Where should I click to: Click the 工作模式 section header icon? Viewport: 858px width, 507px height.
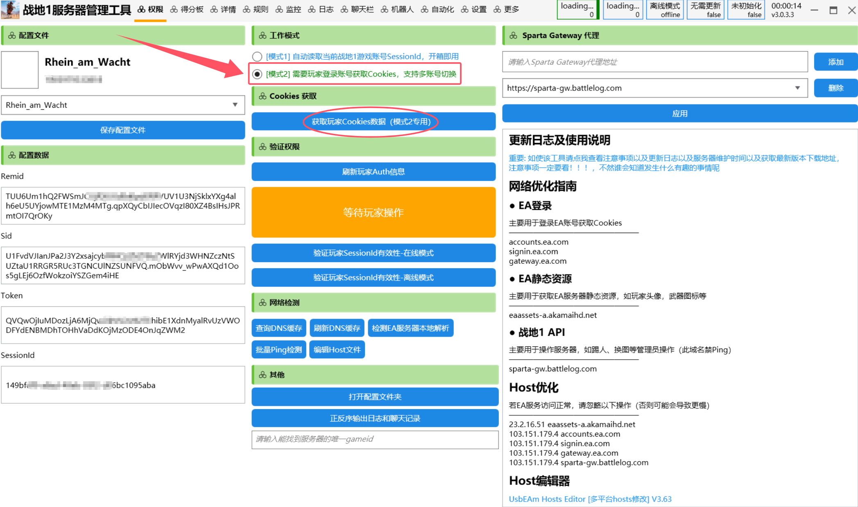pyautogui.click(x=263, y=36)
